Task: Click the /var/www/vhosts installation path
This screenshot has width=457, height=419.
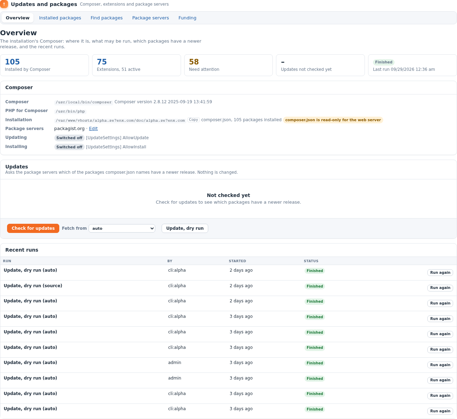Action: 120,120
